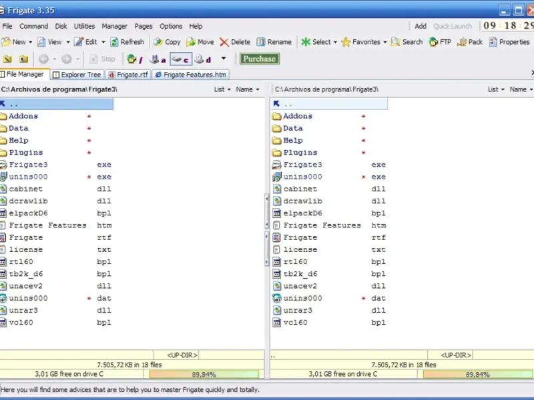534x400 pixels.
Task: Click the Refresh toolbar icon
Action: pyautogui.click(x=115, y=42)
